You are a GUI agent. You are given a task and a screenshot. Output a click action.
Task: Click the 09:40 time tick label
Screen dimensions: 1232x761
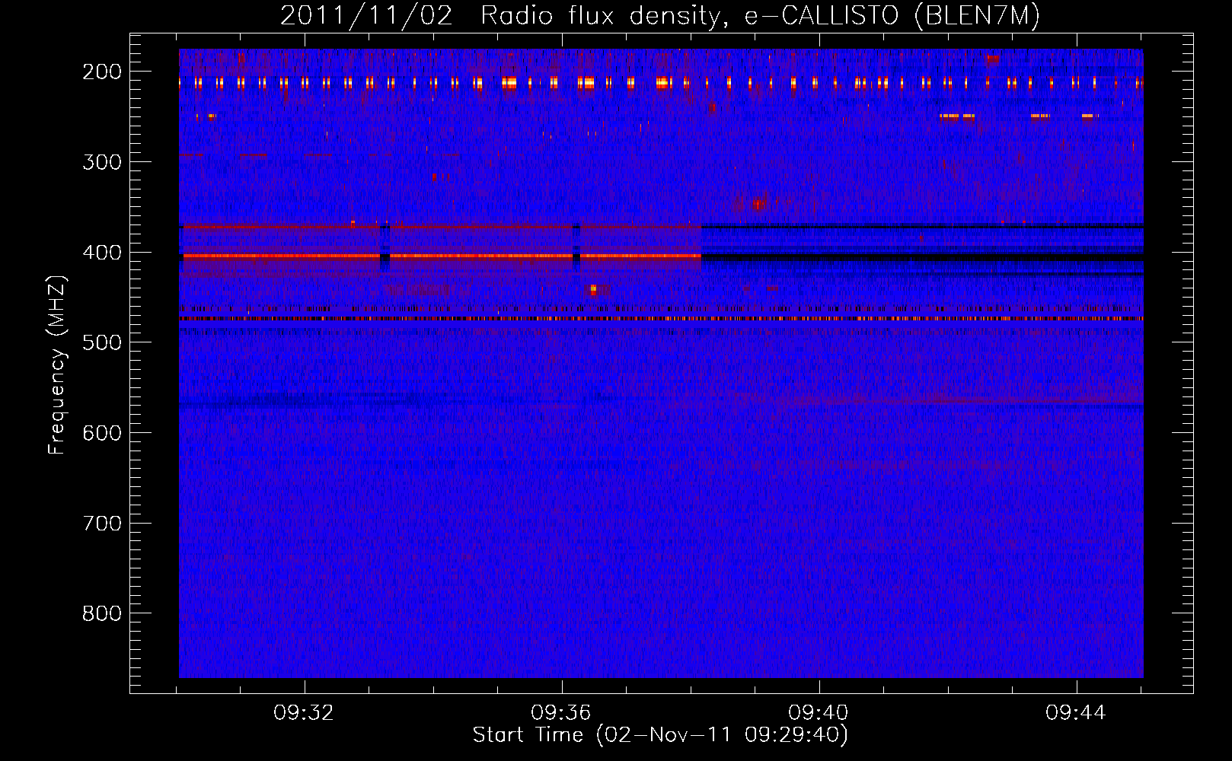click(819, 713)
